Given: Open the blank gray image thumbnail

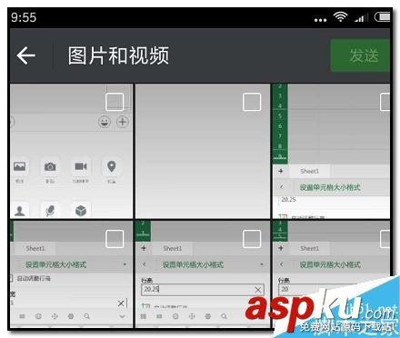Looking at the screenshot, I should coord(203,151).
